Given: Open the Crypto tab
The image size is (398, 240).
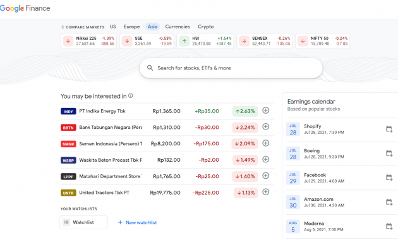Looking at the screenshot, I should pyautogui.click(x=205, y=27).
